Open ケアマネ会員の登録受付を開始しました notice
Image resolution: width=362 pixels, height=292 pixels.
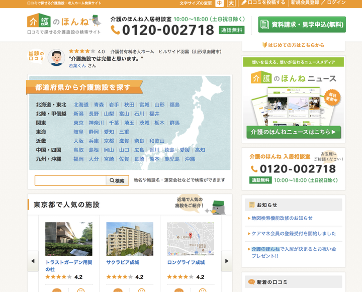coord(294,234)
